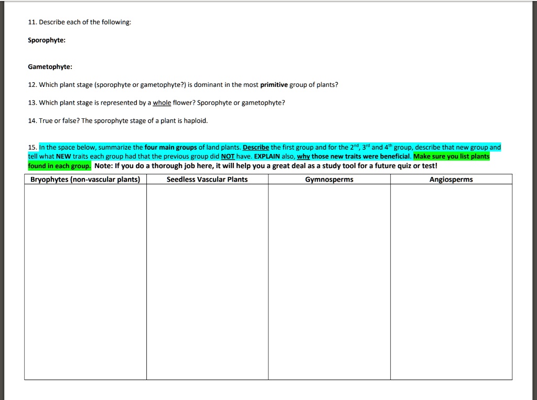The image size is (537, 400).
Task: Click the 'Bryophytes (non-vascular plants)' column header
Action: click(85, 179)
